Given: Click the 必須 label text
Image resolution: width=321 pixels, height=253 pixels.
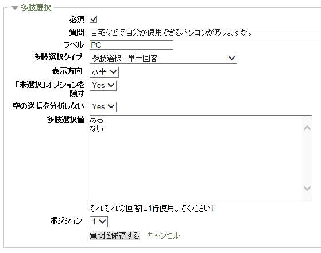Looking at the screenshot, I should 77,20.
